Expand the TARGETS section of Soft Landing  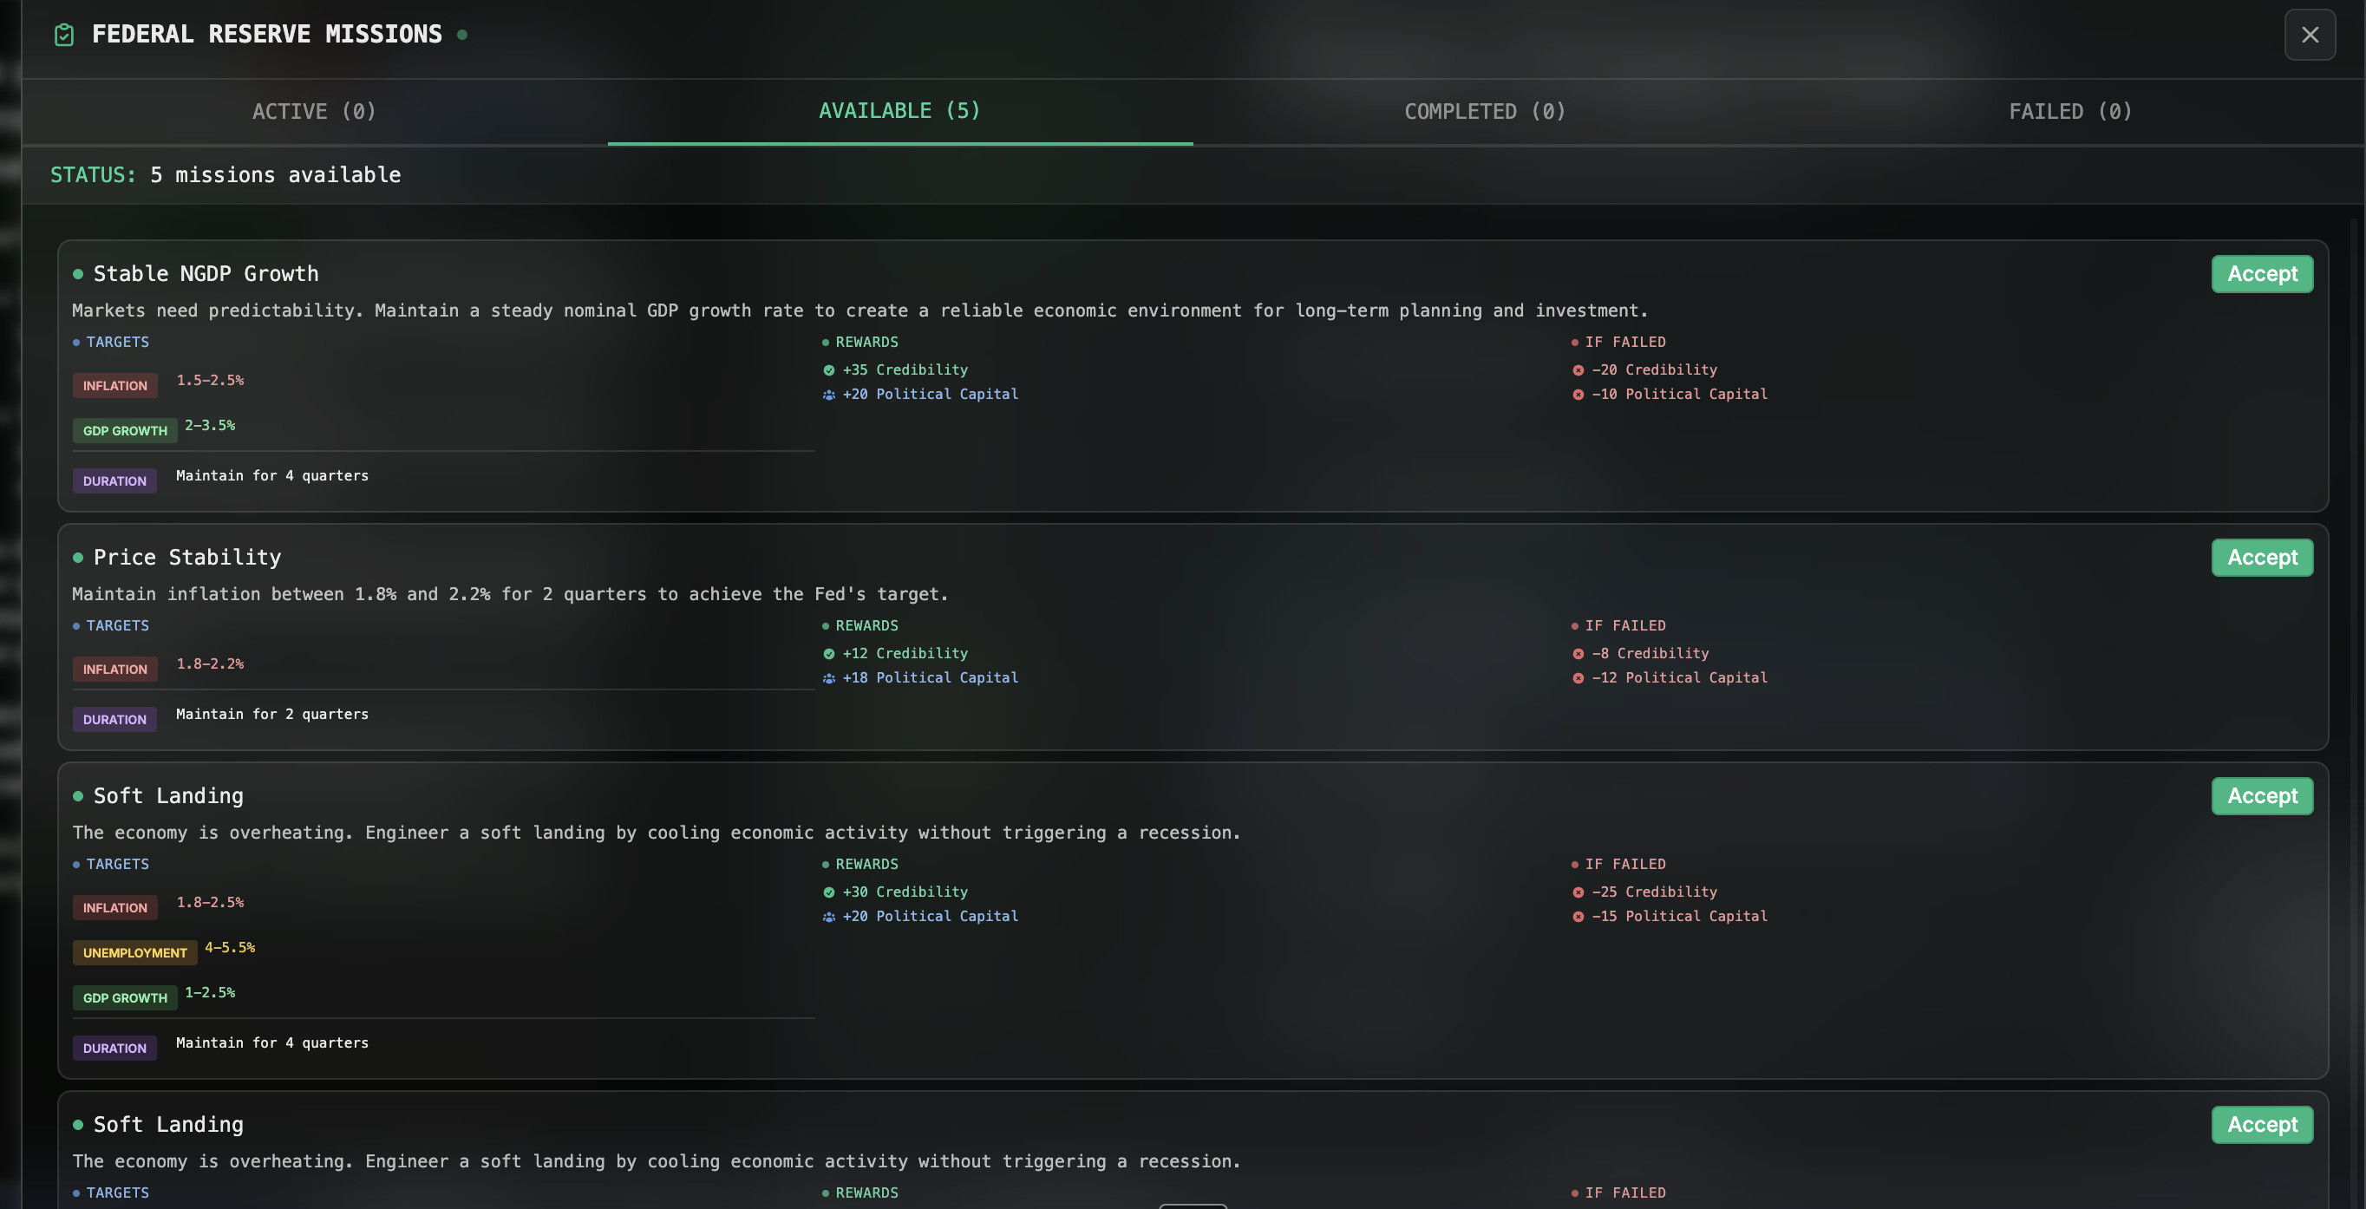[x=116, y=864]
